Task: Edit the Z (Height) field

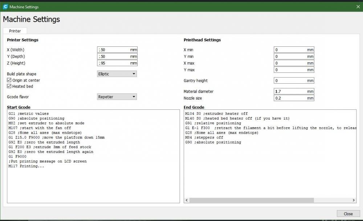Action: pos(117,63)
